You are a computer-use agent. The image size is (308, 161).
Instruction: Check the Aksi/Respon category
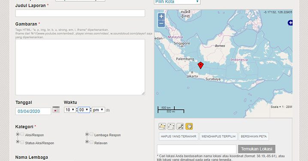(22, 134)
